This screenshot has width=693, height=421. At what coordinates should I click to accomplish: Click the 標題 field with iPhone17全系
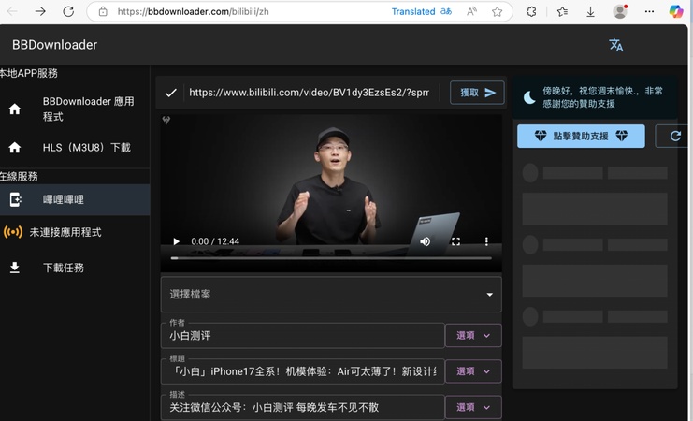303,371
